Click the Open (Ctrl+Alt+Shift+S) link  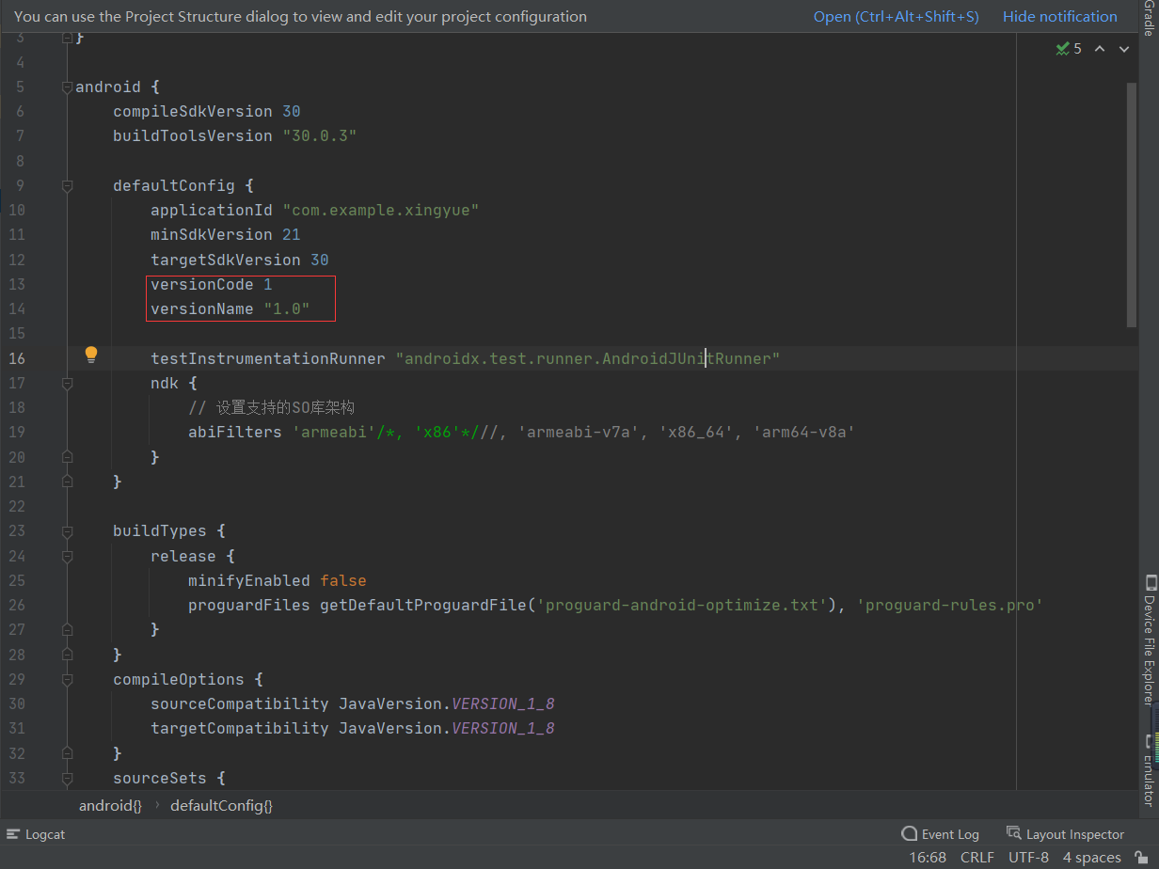896,17
